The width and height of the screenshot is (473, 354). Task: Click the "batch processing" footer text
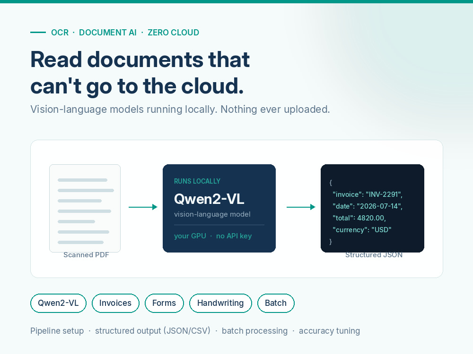click(254, 331)
